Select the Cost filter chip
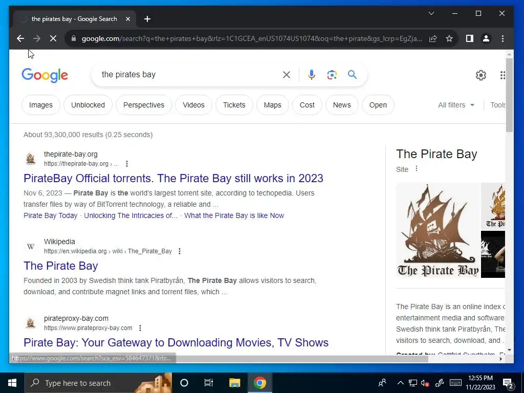Image resolution: width=524 pixels, height=393 pixels. click(x=307, y=105)
